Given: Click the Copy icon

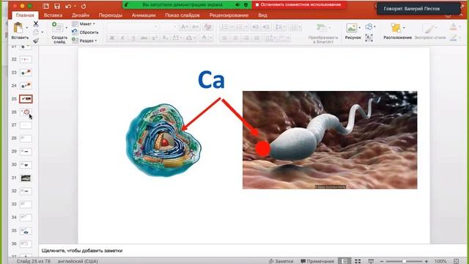Looking at the screenshot, I should tap(36, 32).
